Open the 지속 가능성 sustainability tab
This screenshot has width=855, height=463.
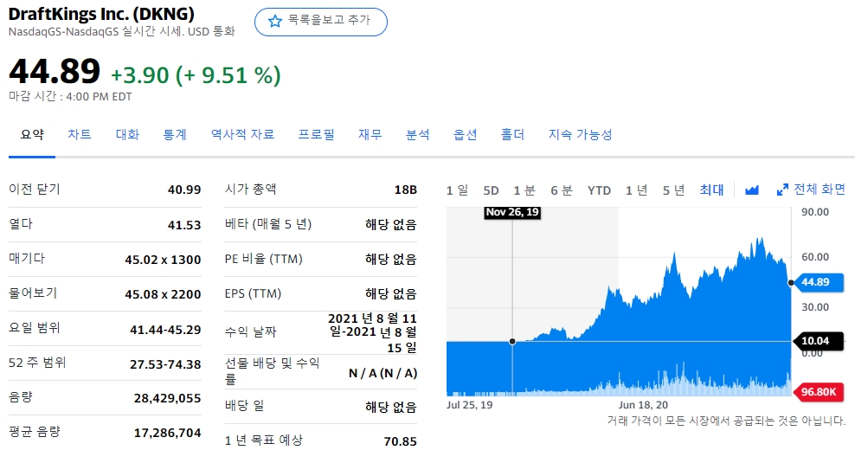pos(580,135)
